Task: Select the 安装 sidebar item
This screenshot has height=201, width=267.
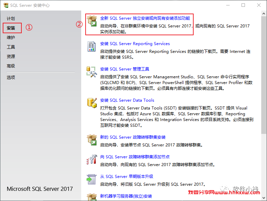Action: (11, 28)
